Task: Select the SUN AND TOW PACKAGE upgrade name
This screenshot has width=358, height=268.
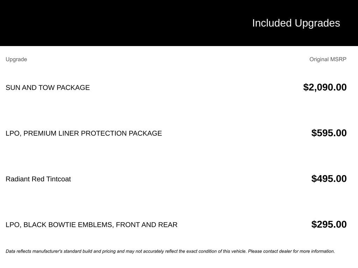Action: [x=48, y=88]
